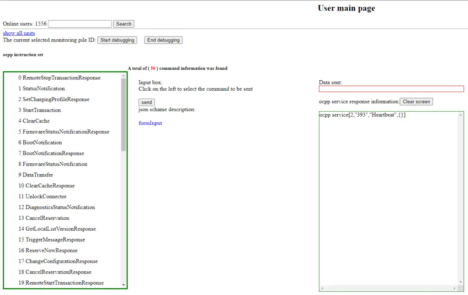Select 3 StartTransaction command
Viewport: 468px width, 295px height.
(39, 110)
